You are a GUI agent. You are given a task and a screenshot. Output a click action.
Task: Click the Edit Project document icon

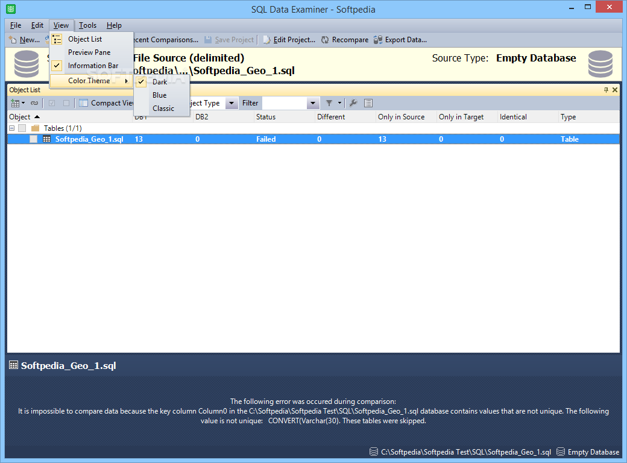266,40
